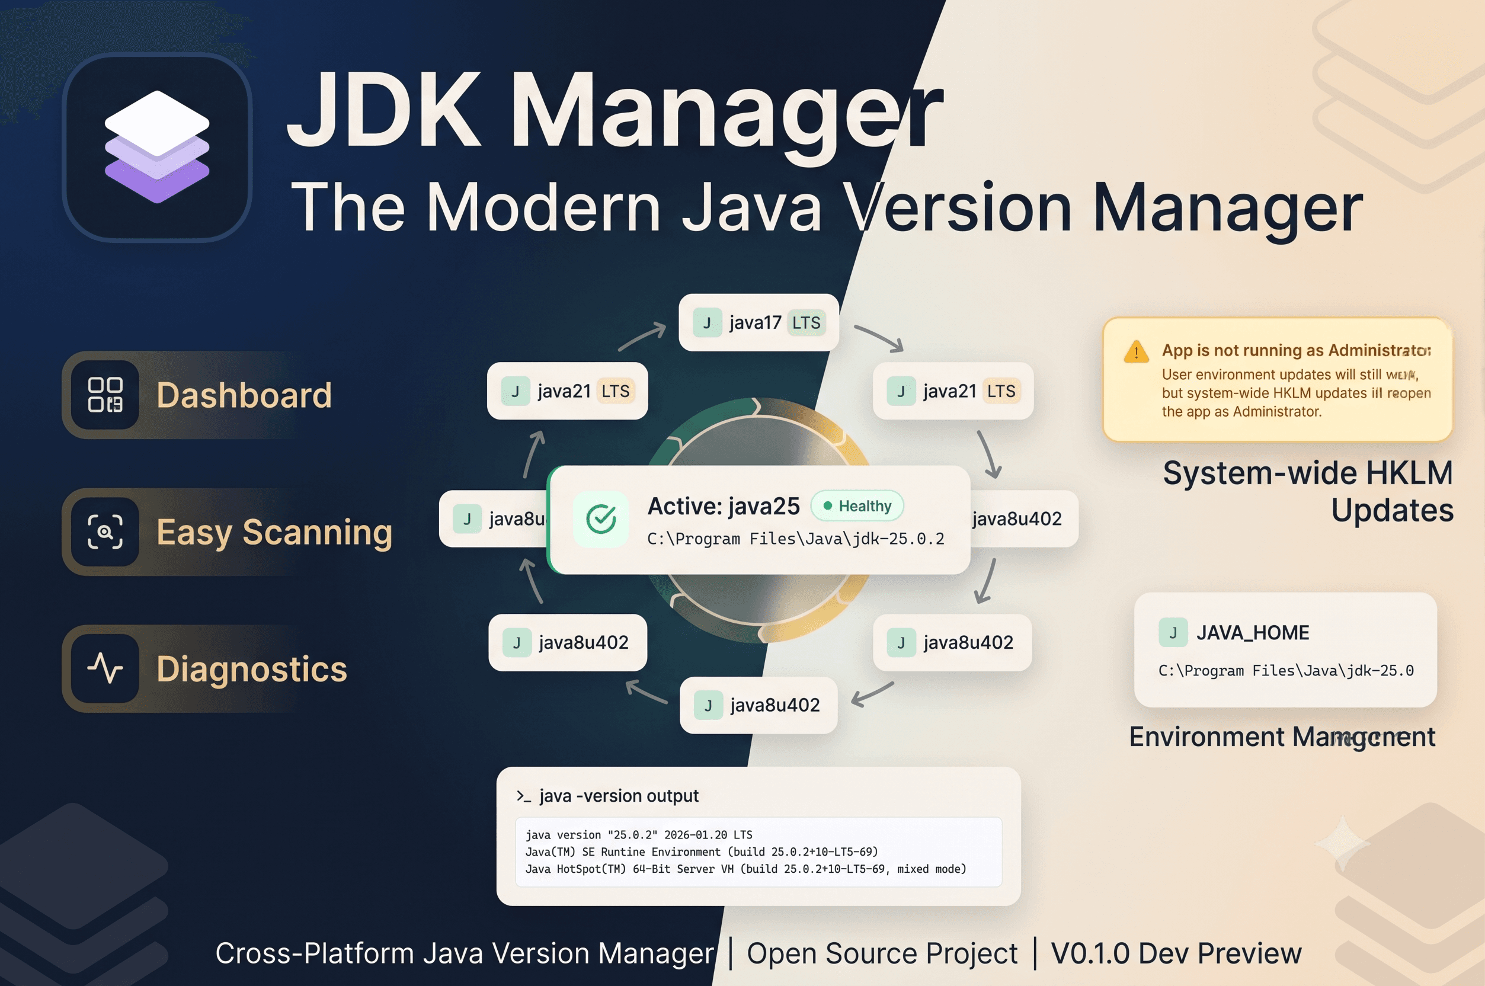Click the 'Open Source Project' footer text
The image size is (1485, 986).
tap(882, 953)
